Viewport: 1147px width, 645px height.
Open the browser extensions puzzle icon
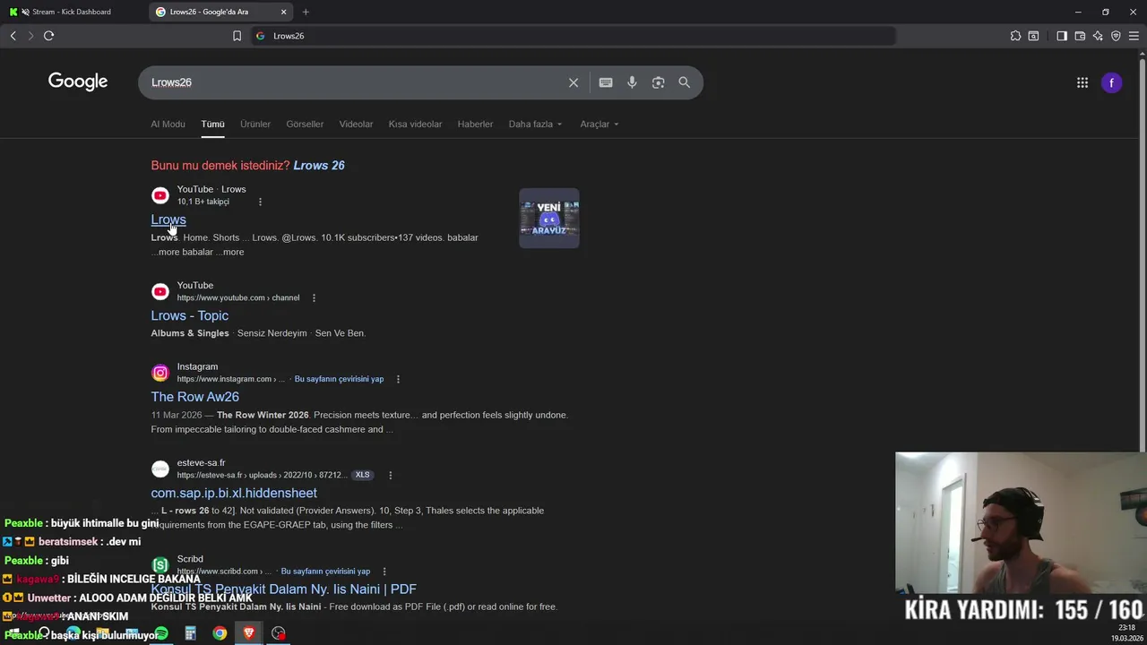tap(1015, 36)
